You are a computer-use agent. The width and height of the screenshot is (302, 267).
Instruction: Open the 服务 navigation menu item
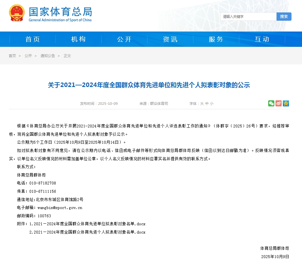pyautogui.click(x=216, y=39)
